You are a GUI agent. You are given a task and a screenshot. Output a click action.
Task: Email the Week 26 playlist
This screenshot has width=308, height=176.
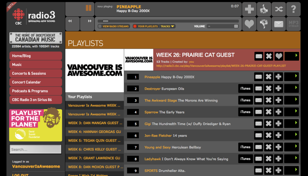coord(259,56)
